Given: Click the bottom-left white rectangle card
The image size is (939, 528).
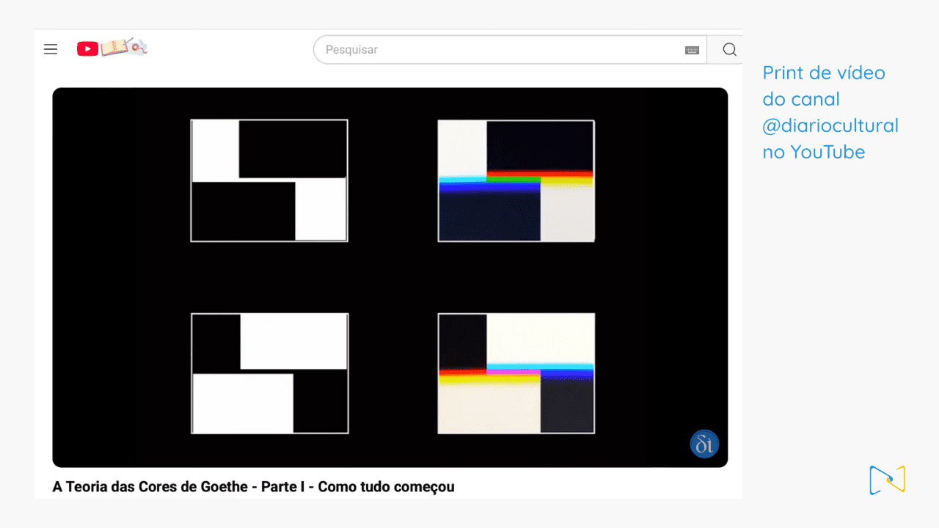Looking at the screenshot, I should (269, 373).
